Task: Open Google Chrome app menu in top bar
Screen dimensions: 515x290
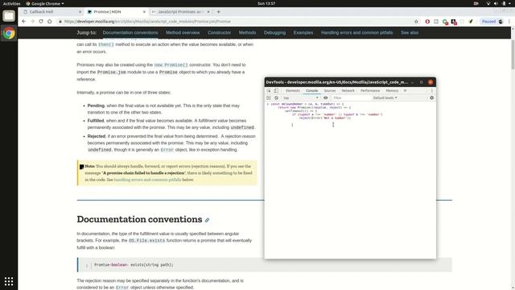Action: click(x=45, y=3)
